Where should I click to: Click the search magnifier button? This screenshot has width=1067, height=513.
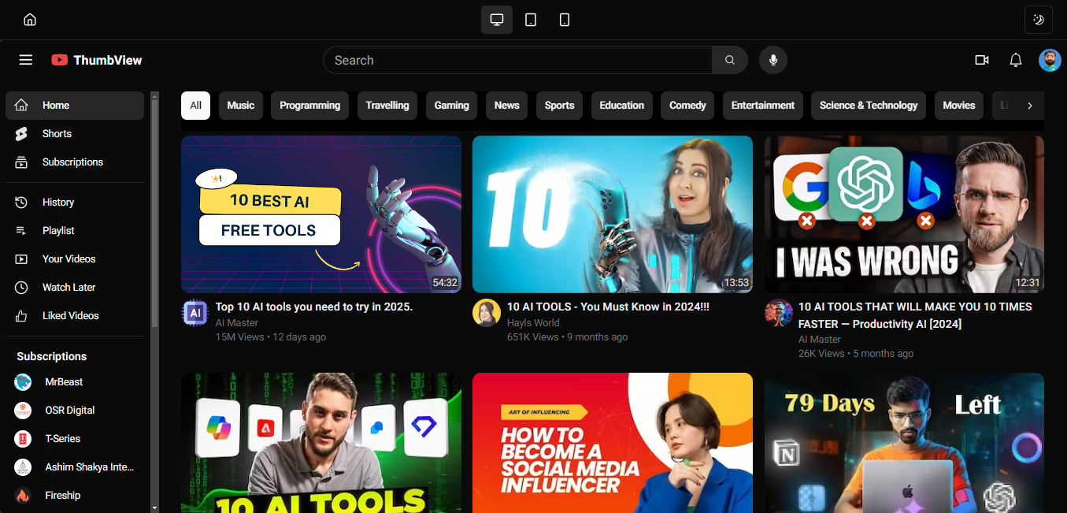pos(729,60)
